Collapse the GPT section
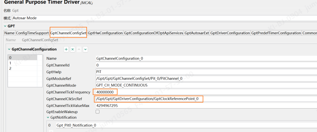Image resolution: width=317 pixels, height=132 pixels. tap(5, 26)
